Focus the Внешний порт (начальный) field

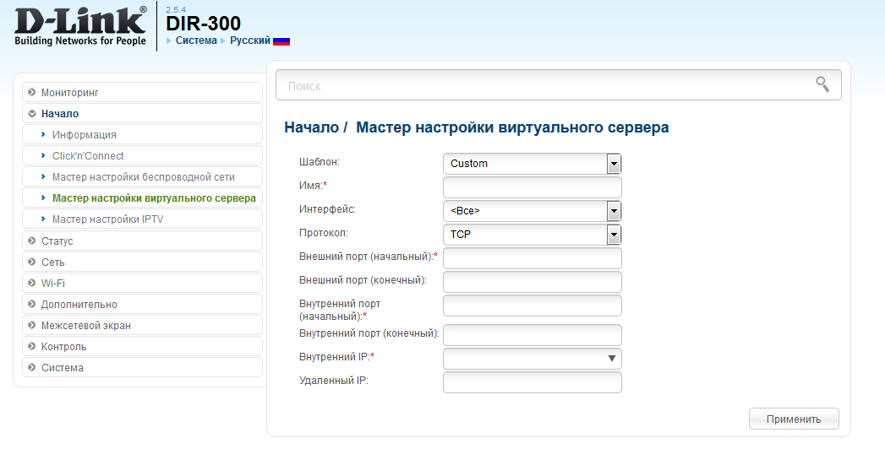(x=533, y=258)
